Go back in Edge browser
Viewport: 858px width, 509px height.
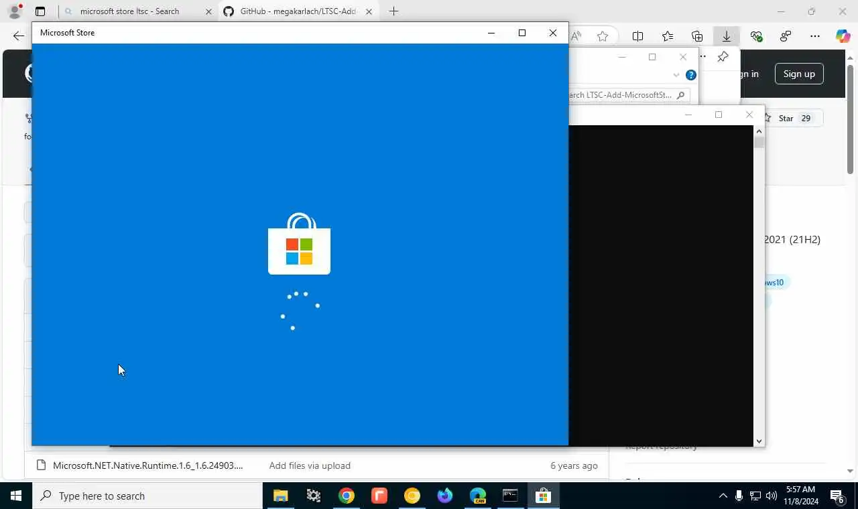[x=19, y=36]
